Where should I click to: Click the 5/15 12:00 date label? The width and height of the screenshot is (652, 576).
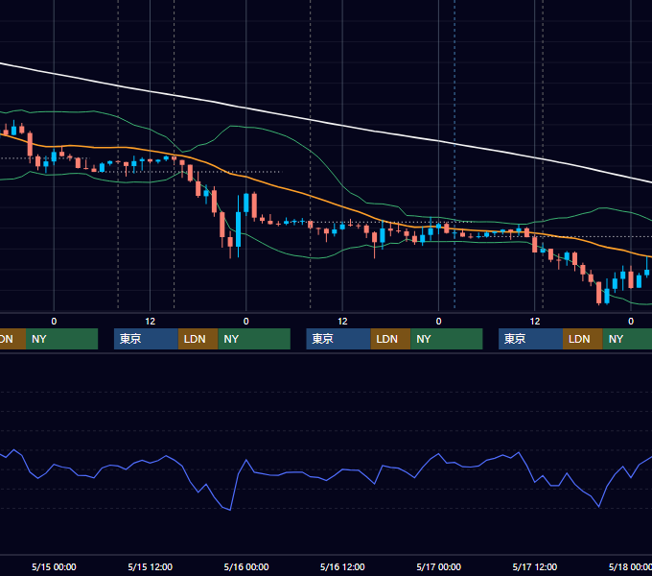click(151, 566)
